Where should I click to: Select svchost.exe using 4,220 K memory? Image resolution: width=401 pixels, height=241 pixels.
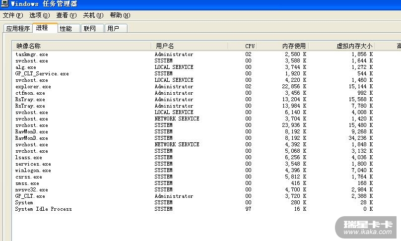pyautogui.click(x=31, y=80)
